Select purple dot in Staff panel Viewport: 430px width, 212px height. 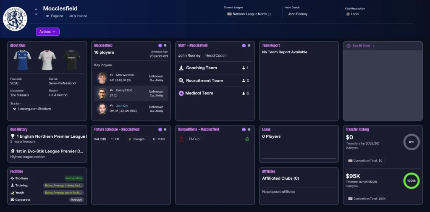pos(244,45)
